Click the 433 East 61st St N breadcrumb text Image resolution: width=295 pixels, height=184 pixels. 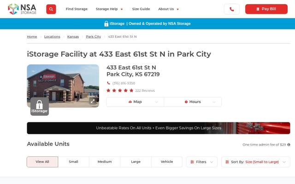pyautogui.click(x=122, y=37)
